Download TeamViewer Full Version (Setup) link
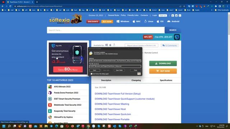The image size is (230, 129). (x=118, y=94)
